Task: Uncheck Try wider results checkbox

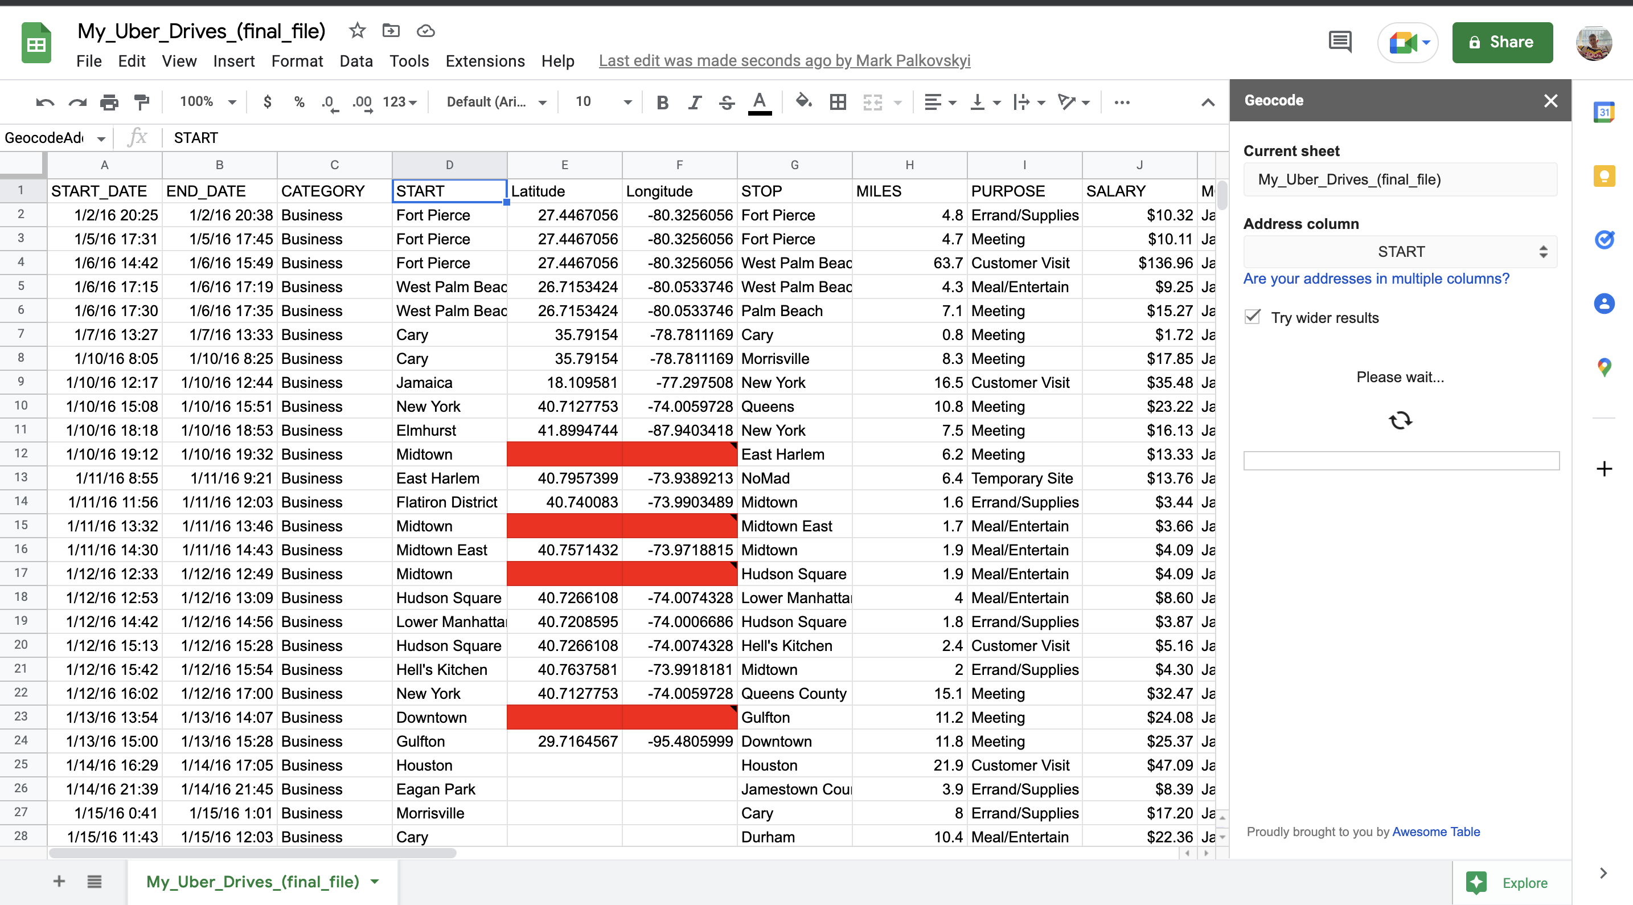Action: [1252, 317]
